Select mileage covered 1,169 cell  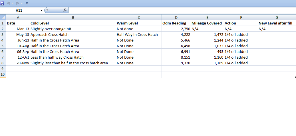coord(208,63)
